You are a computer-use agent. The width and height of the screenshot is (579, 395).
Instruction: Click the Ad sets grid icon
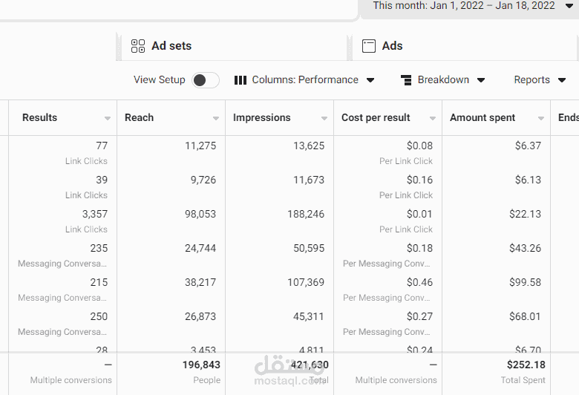[x=138, y=46]
